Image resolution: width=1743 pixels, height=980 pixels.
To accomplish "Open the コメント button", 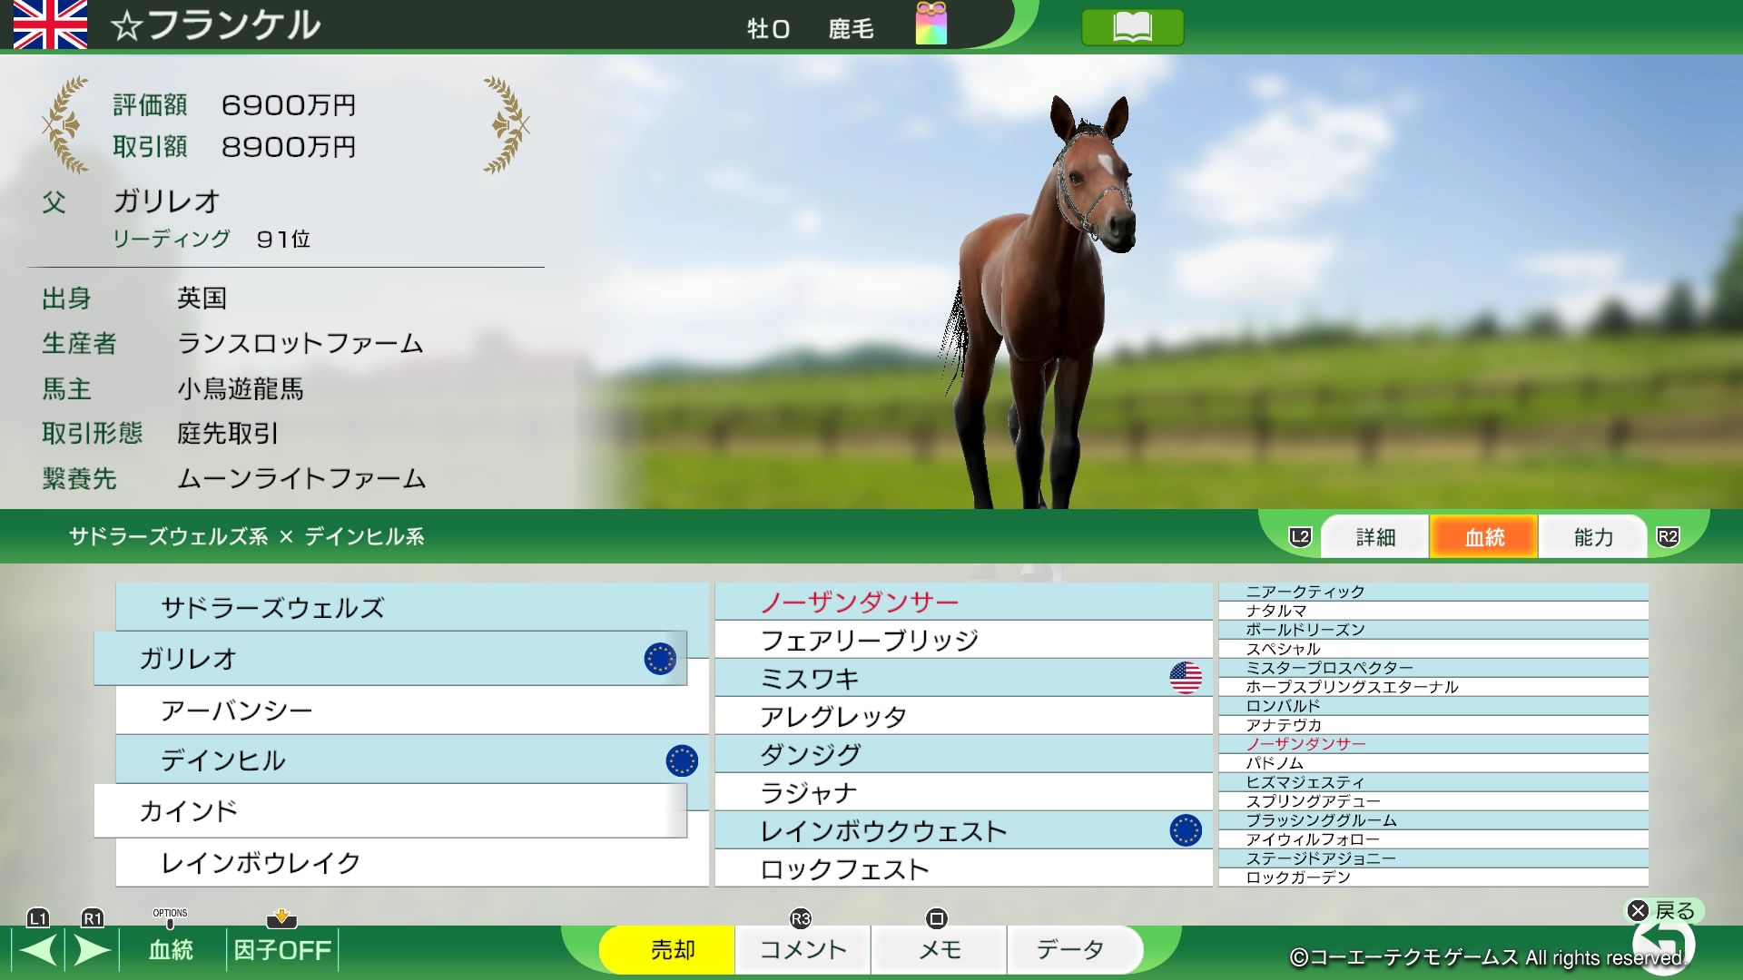I will tap(803, 950).
